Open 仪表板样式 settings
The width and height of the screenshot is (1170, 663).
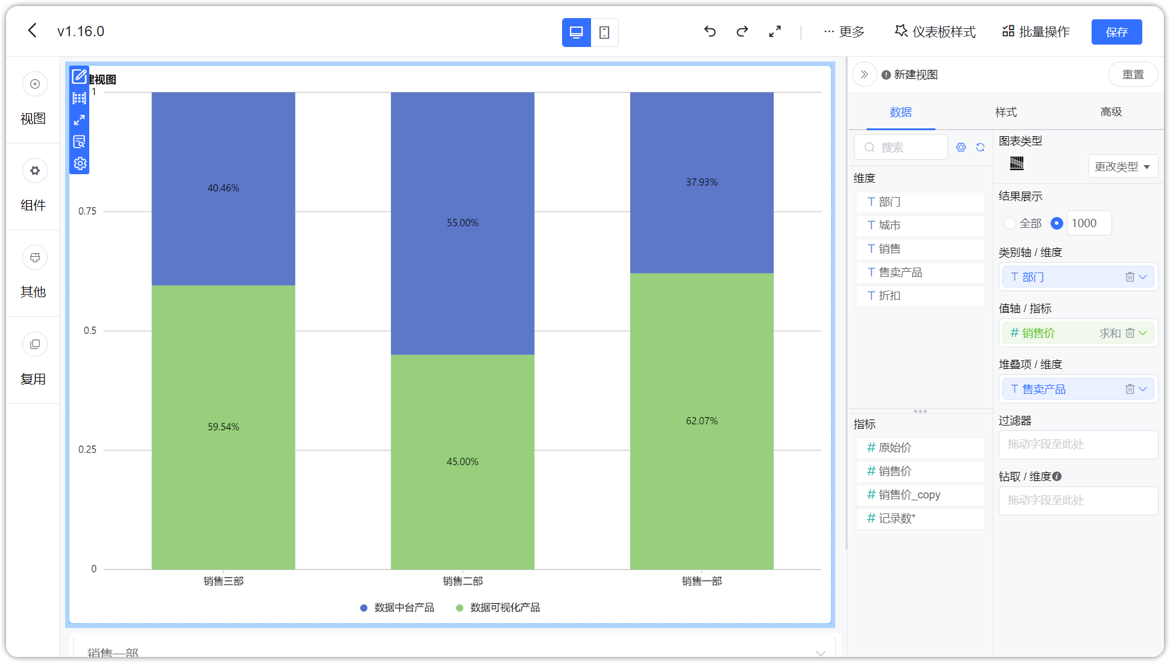pyautogui.click(x=935, y=31)
